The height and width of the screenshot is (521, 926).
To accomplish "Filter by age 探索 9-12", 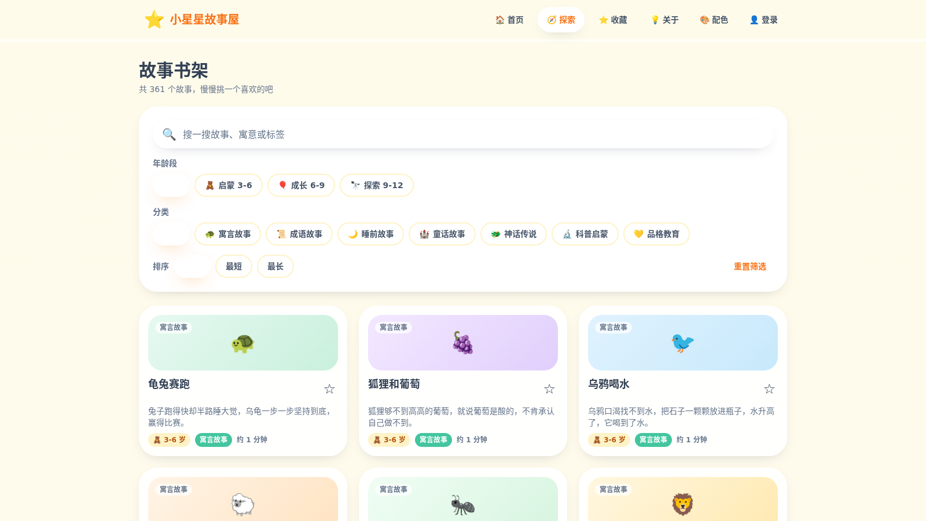I will [x=377, y=185].
